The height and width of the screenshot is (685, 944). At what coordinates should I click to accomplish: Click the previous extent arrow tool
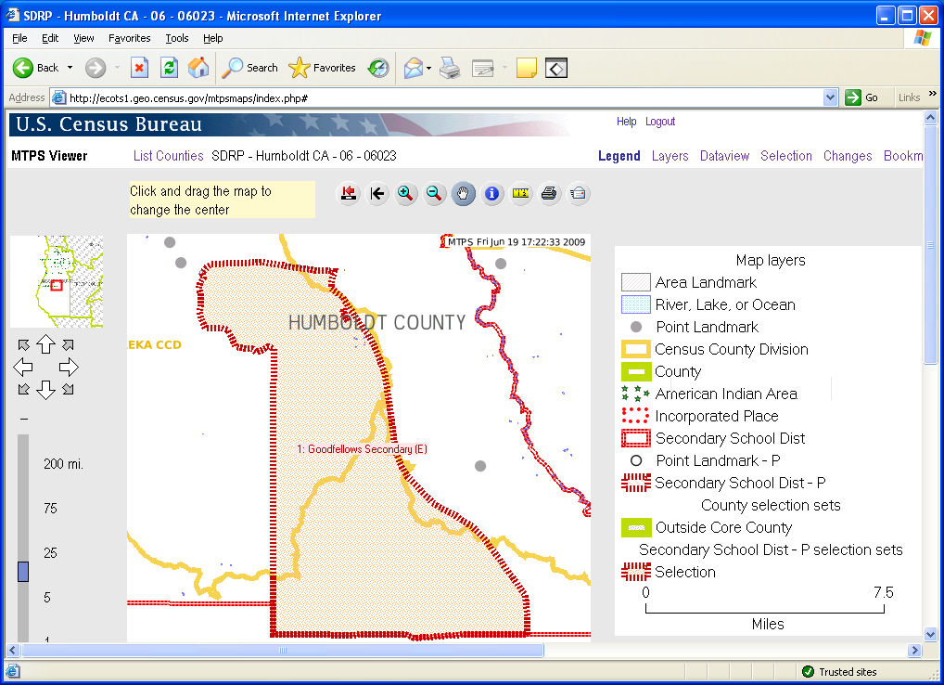click(x=377, y=193)
